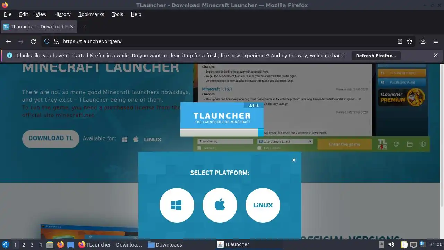Open the Firefox hamburger application menu
This screenshot has height=250, width=444.
pyautogui.click(x=436, y=41)
